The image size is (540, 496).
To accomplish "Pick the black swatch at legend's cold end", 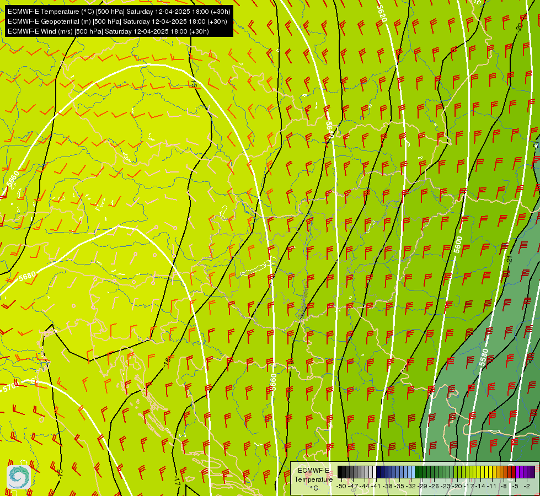I will [340, 472].
